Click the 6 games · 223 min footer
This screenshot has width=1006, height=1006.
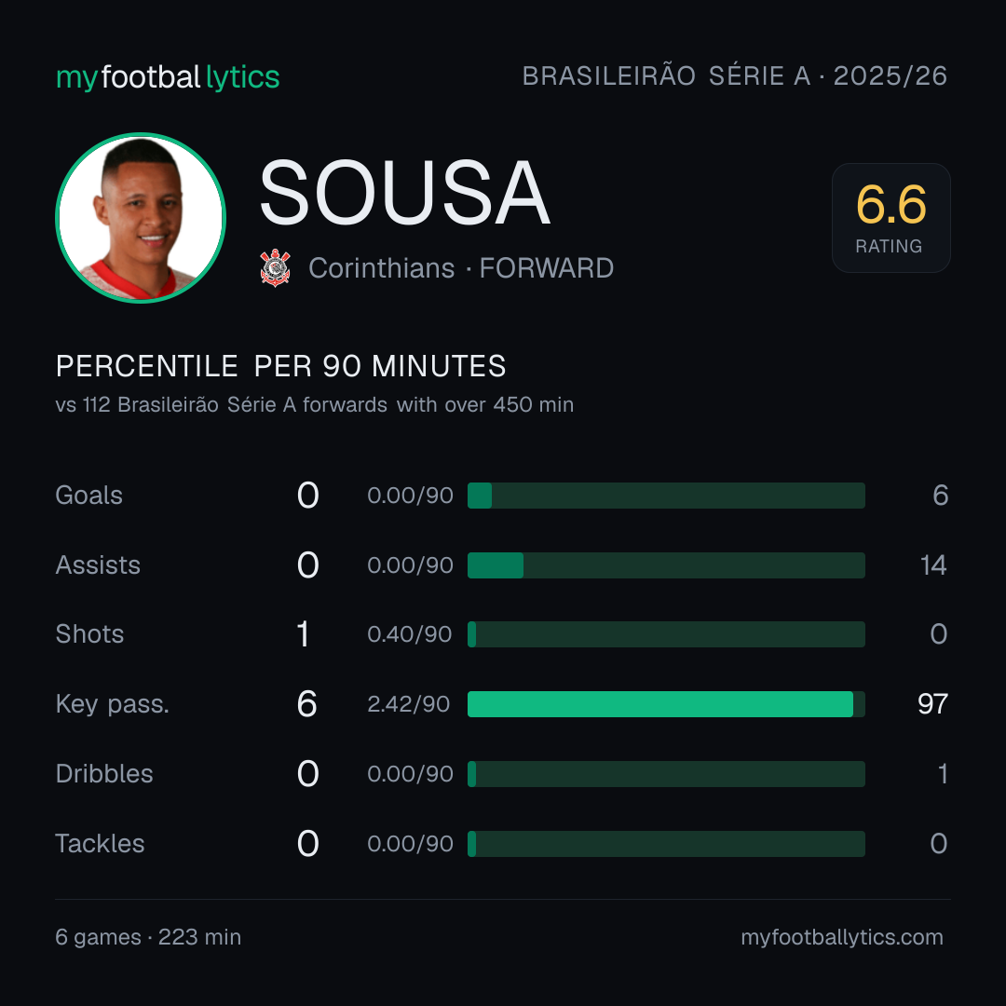[x=148, y=937]
